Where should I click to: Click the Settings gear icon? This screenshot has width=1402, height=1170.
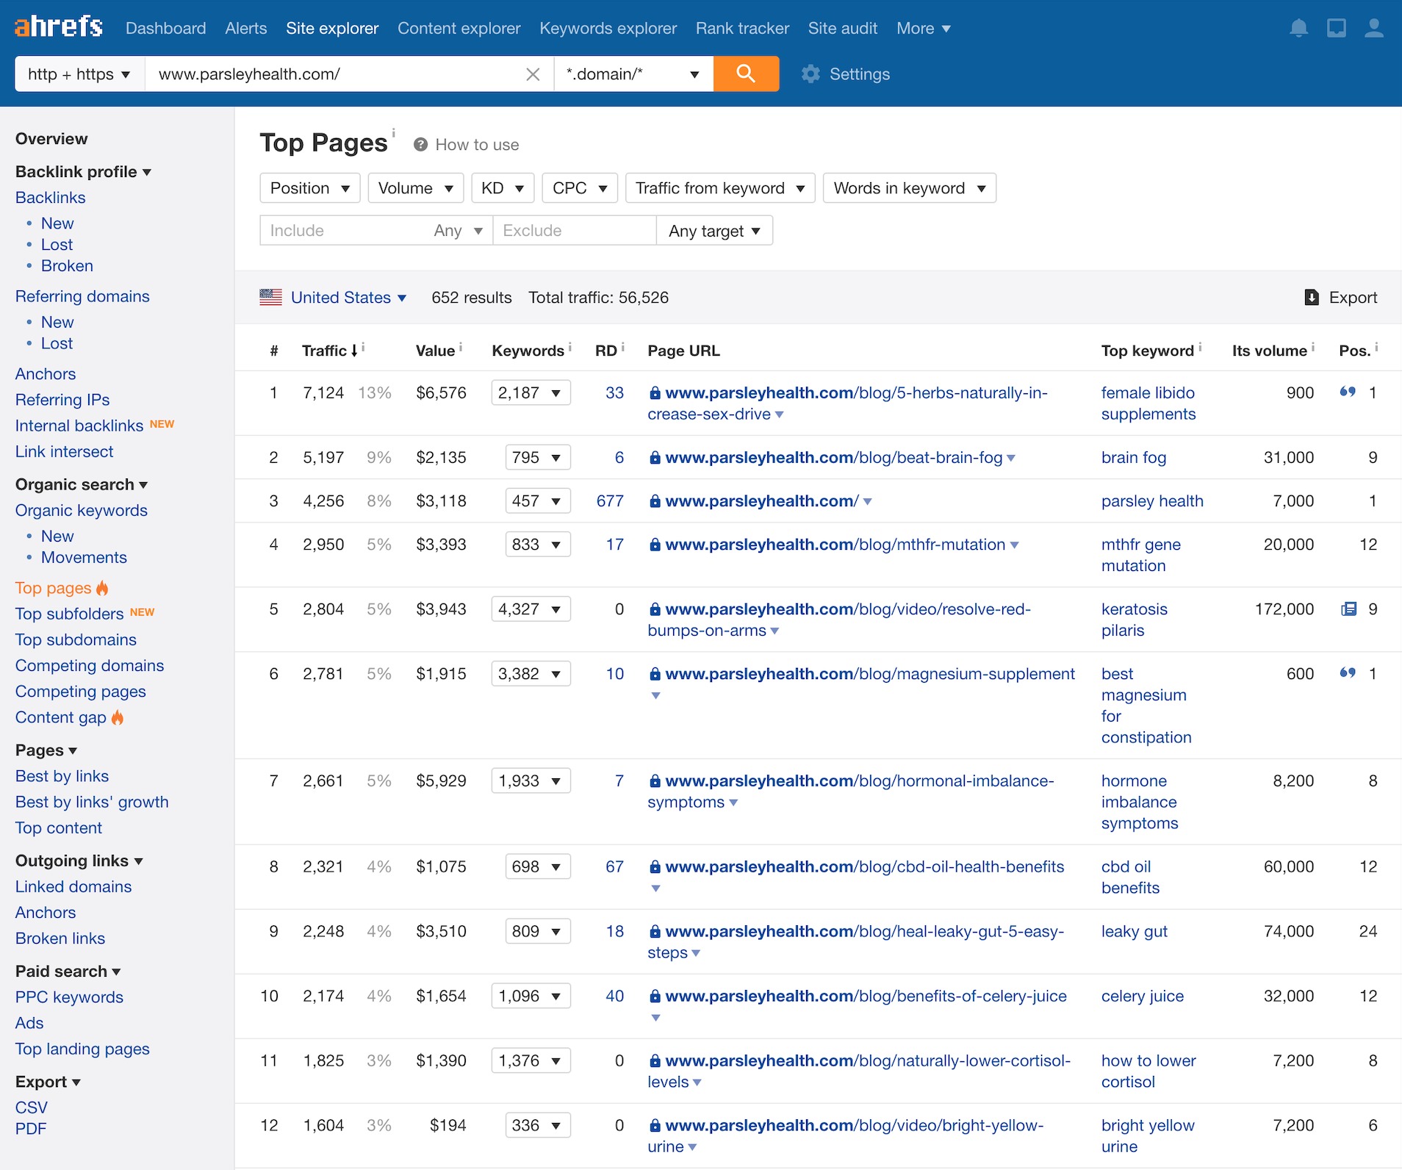click(810, 73)
